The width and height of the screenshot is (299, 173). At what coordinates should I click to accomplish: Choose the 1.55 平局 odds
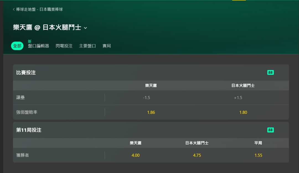pyautogui.click(x=258, y=155)
